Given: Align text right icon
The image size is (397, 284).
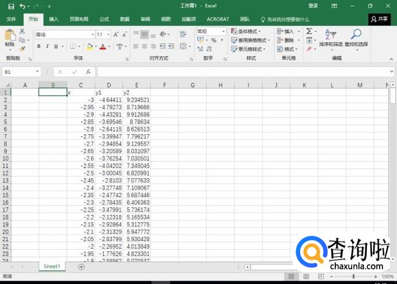Looking at the screenshot, I should [x=153, y=46].
